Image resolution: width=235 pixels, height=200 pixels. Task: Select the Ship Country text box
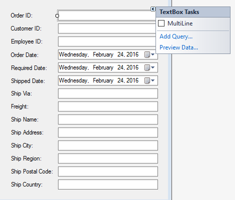108,184
